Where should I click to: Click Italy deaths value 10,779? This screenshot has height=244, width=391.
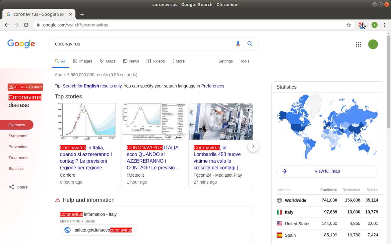click(372, 212)
